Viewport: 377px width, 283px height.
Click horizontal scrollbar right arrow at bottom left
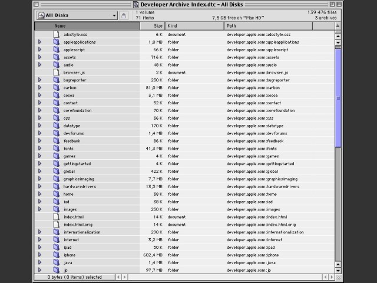124,277
